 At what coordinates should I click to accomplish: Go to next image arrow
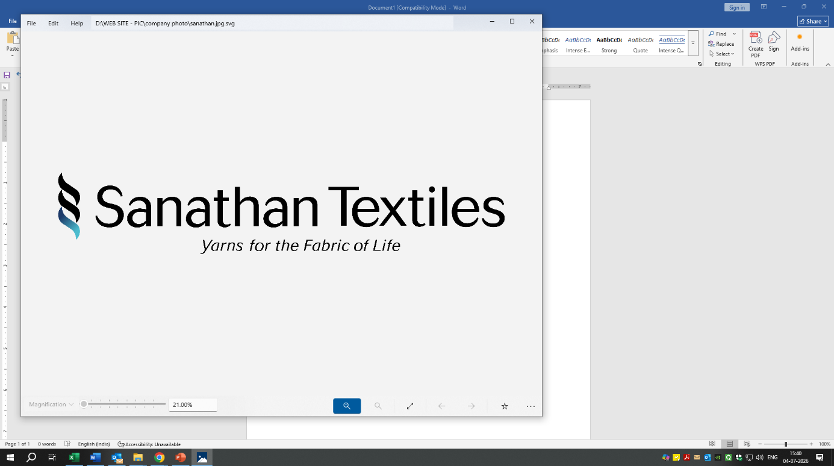pyautogui.click(x=471, y=406)
